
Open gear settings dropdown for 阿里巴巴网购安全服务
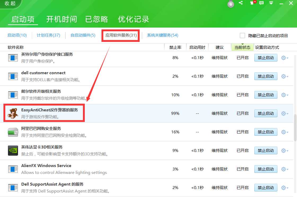285,132
